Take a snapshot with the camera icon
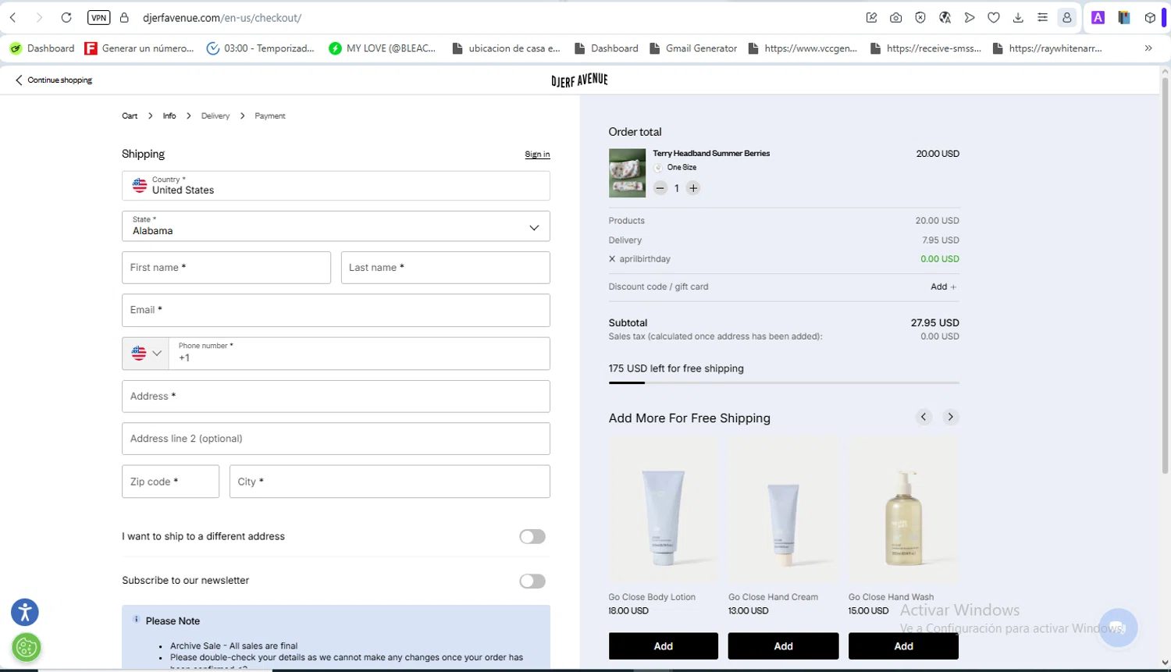Image resolution: width=1171 pixels, height=672 pixels. (x=896, y=17)
